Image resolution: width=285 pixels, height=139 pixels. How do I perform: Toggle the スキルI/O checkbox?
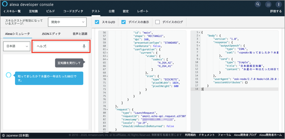click(97, 22)
